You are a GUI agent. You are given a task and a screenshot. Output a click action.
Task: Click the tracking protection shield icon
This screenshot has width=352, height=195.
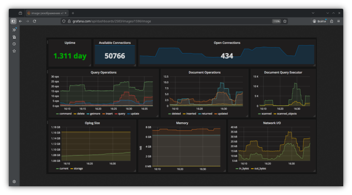click(x=63, y=21)
